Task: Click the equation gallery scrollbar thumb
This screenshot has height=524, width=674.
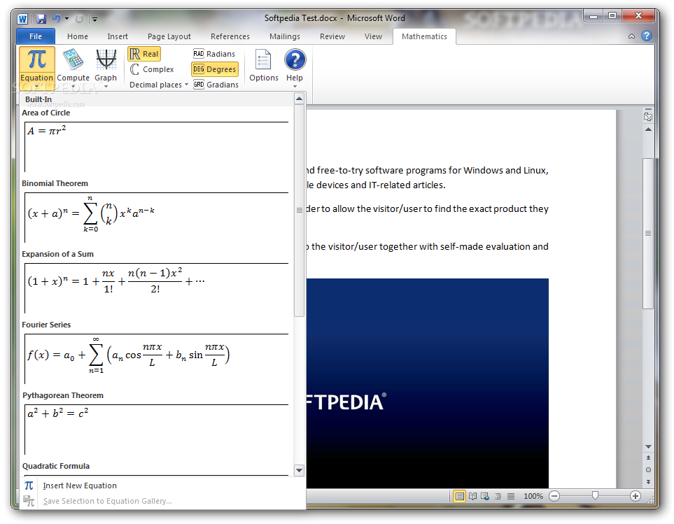Action: click(299, 210)
